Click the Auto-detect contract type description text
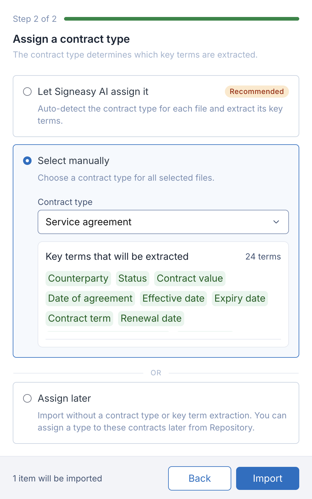312x499 pixels. pos(160,115)
